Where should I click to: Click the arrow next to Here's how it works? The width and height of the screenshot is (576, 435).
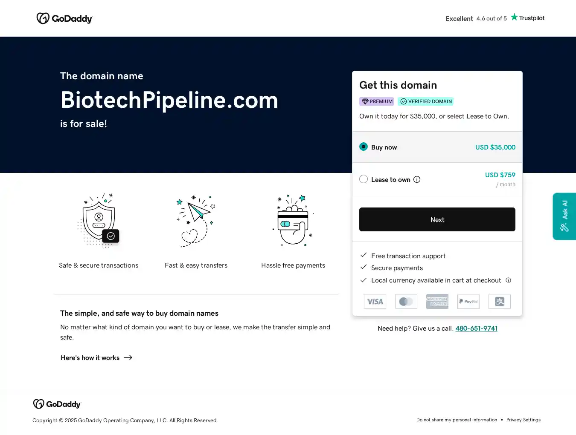(x=128, y=358)
